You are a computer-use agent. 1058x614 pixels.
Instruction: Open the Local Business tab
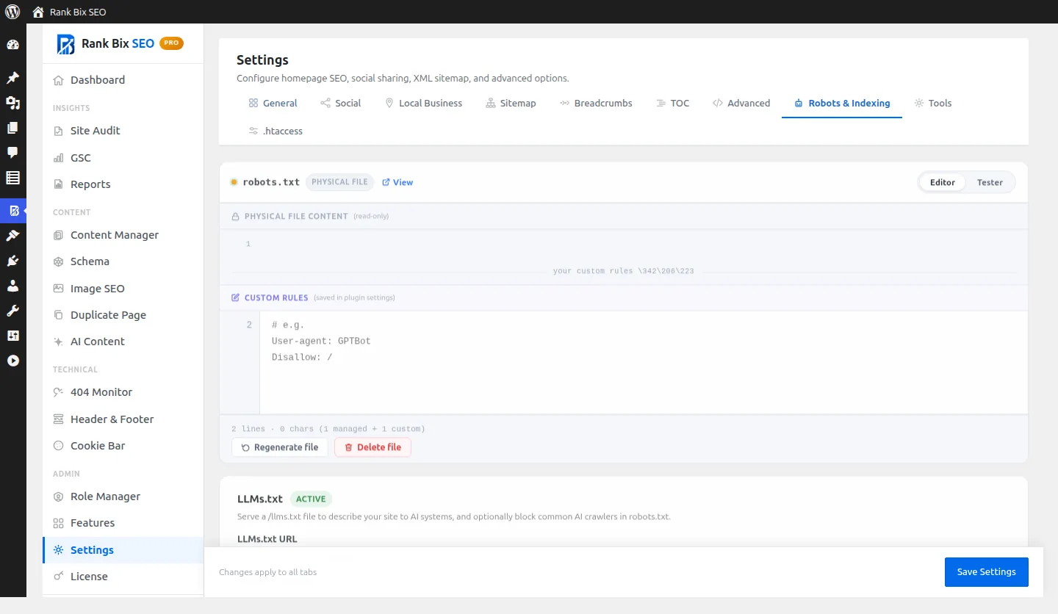pos(423,104)
